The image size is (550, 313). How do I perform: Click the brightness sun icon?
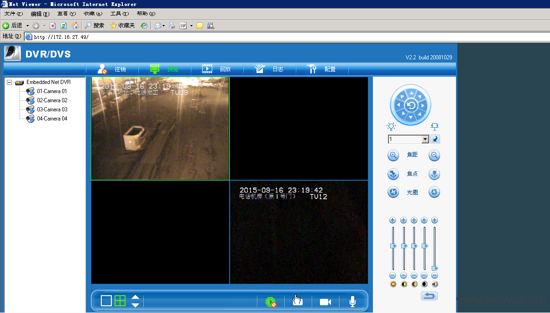pyautogui.click(x=393, y=284)
